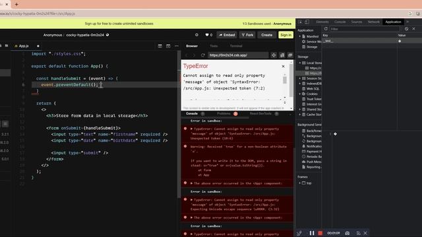
Task: Click the error overlay outer scrollbar
Action: click(x=291, y=80)
